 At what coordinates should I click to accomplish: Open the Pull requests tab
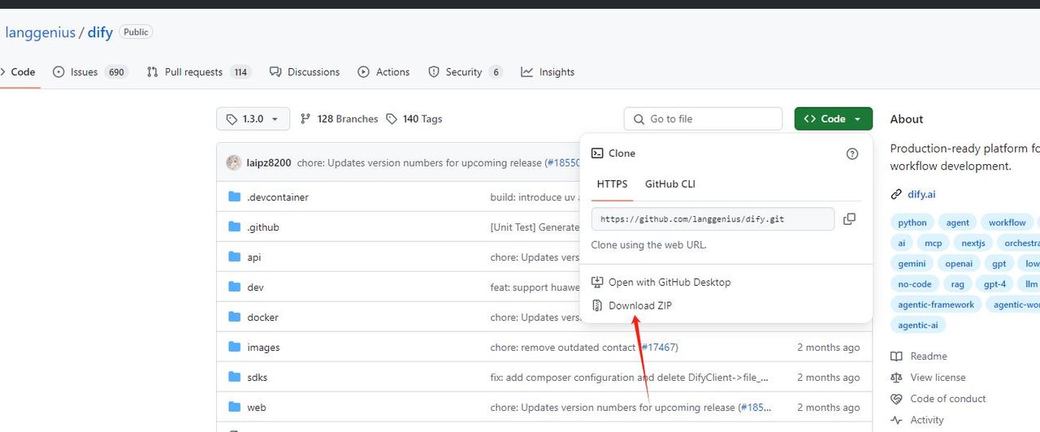[x=198, y=72]
